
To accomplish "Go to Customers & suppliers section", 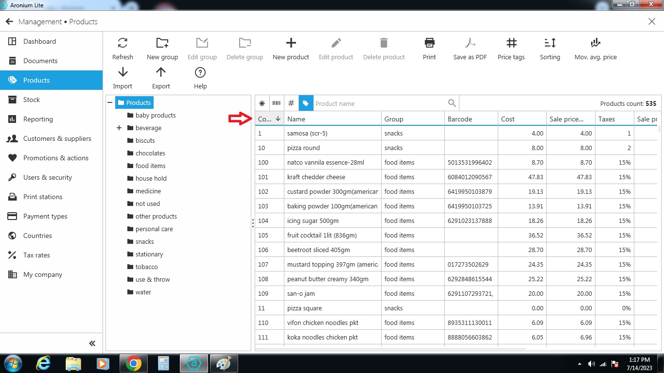I will coord(57,138).
